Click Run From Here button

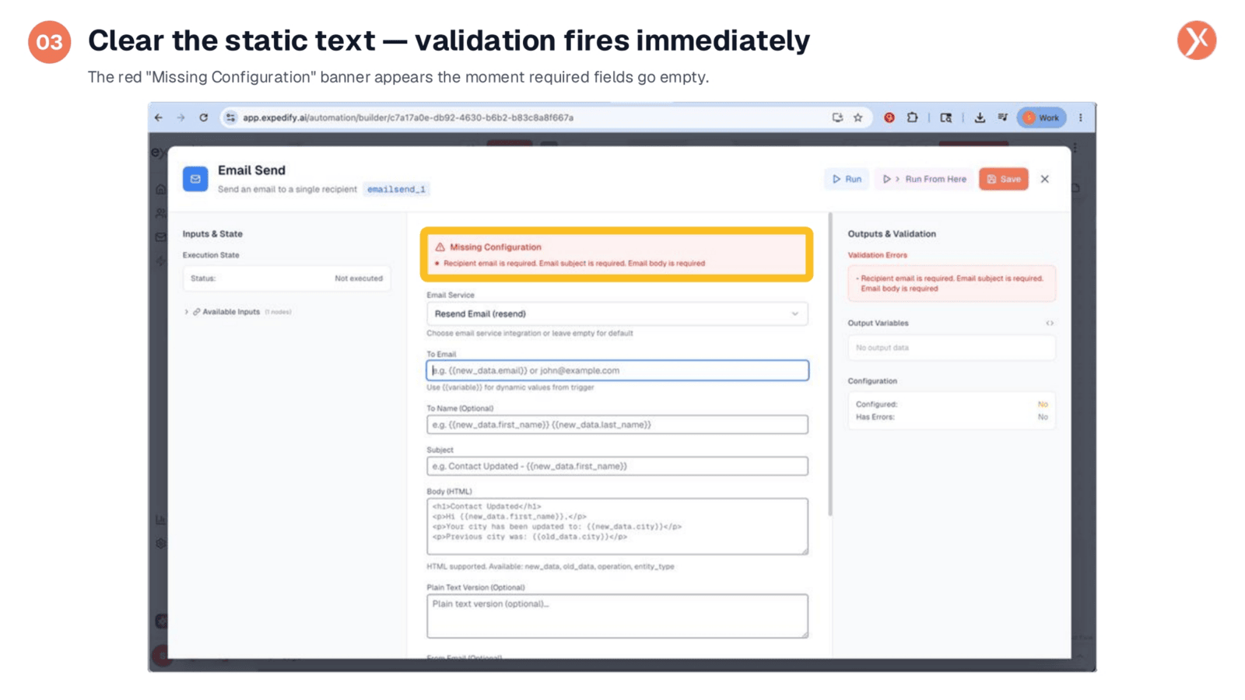(924, 179)
